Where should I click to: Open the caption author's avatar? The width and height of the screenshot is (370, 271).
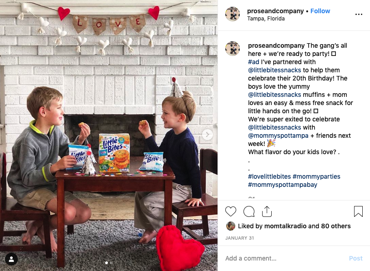point(233,48)
